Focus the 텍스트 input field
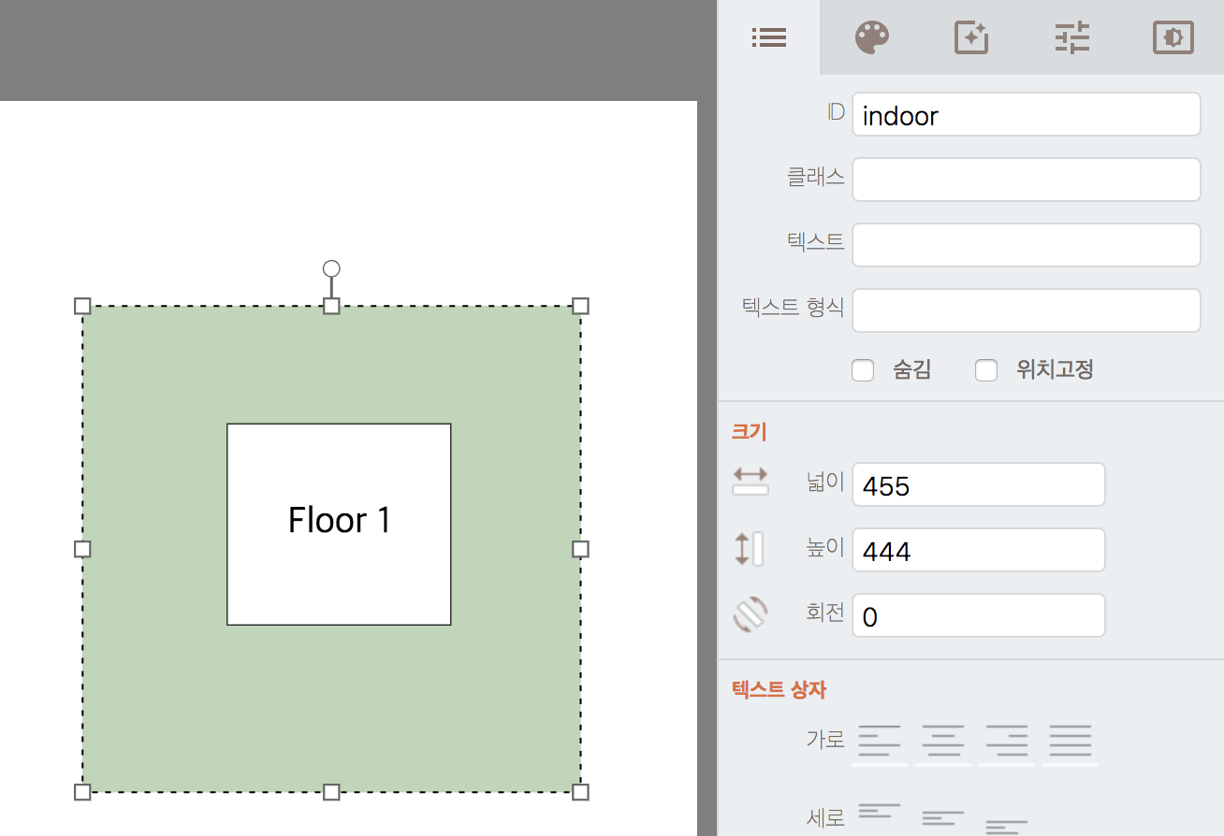Screen dimensions: 1224x836 click(1027, 245)
